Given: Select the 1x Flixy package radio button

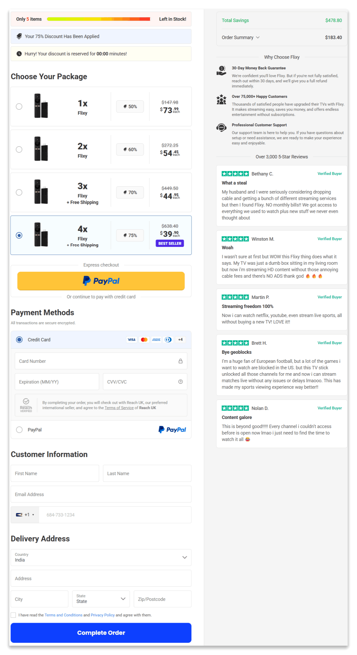Looking at the screenshot, I should pos(19,106).
